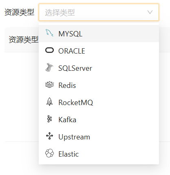This screenshot has width=170, height=175.
Task: Pick the Upstream option
Action: 99,137
